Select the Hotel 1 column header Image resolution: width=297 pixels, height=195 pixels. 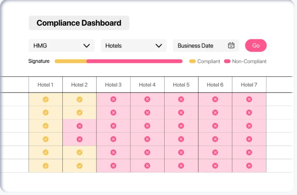point(45,85)
